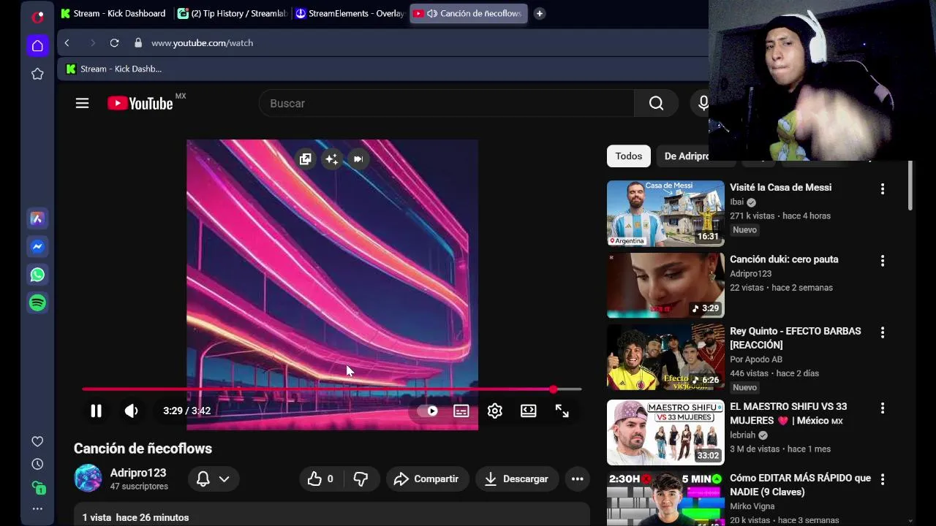Open player settings gear

tap(495, 411)
